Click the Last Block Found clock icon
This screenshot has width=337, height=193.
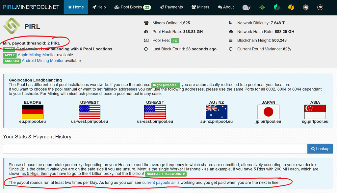tap(146, 49)
